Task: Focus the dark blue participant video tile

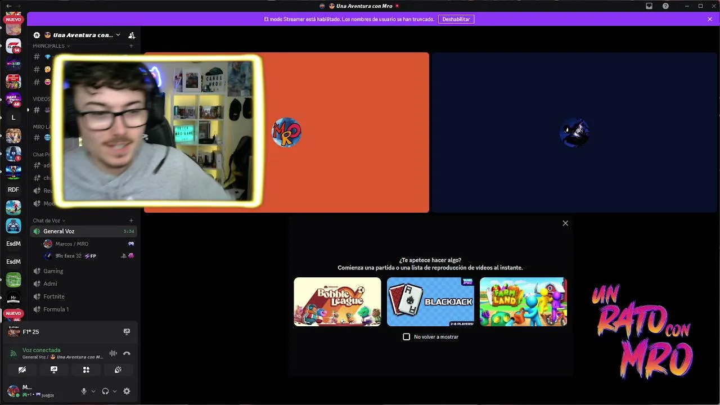Action: 574,133
